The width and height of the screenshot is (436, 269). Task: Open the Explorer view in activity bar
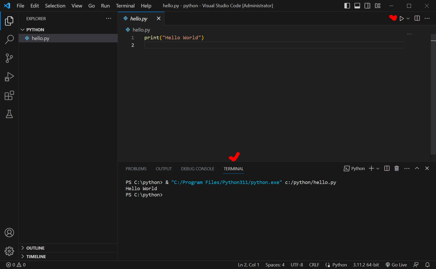[9, 21]
